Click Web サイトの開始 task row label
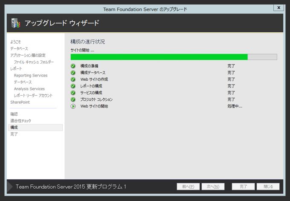The image size is (290, 201). 94,106
